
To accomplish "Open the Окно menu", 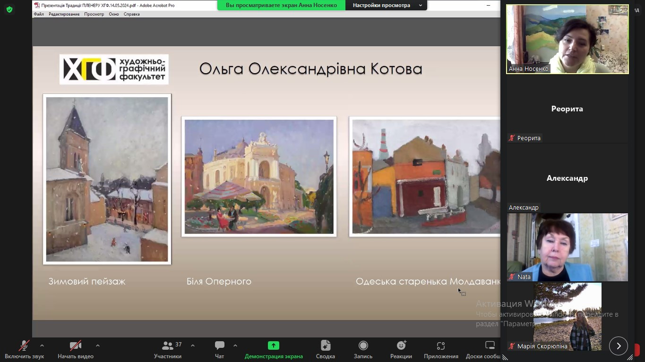I will pos(114,14).
